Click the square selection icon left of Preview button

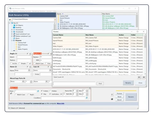click(x=112, y=95)
